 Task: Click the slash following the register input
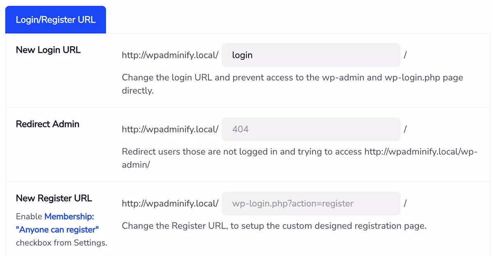click(x=405, y=203)
